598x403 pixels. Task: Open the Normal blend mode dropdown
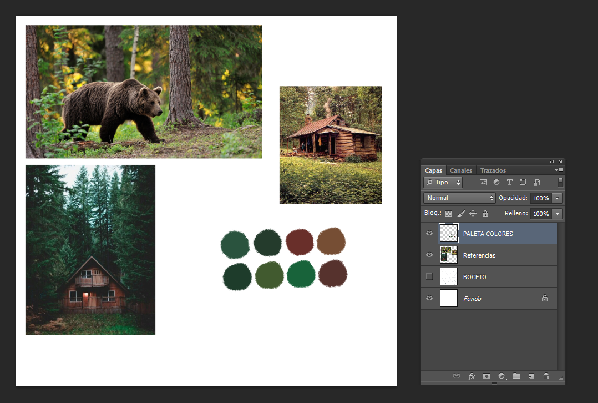click(x=459, y=198)
